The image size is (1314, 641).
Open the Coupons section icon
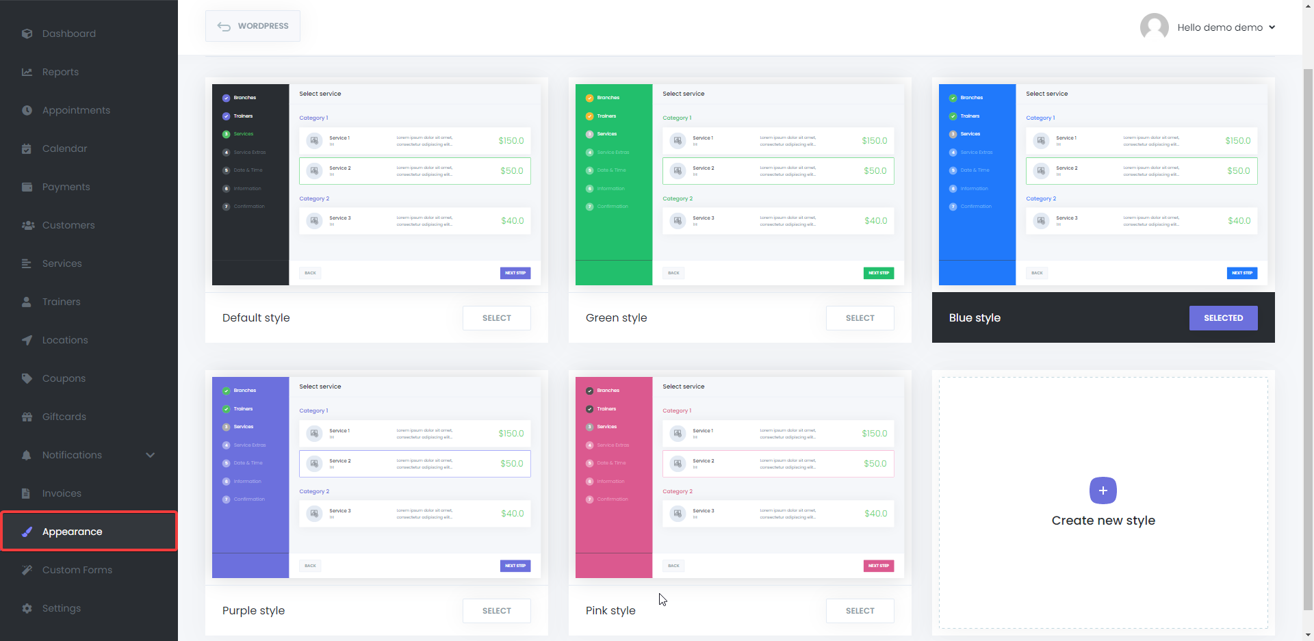point(27,378)
